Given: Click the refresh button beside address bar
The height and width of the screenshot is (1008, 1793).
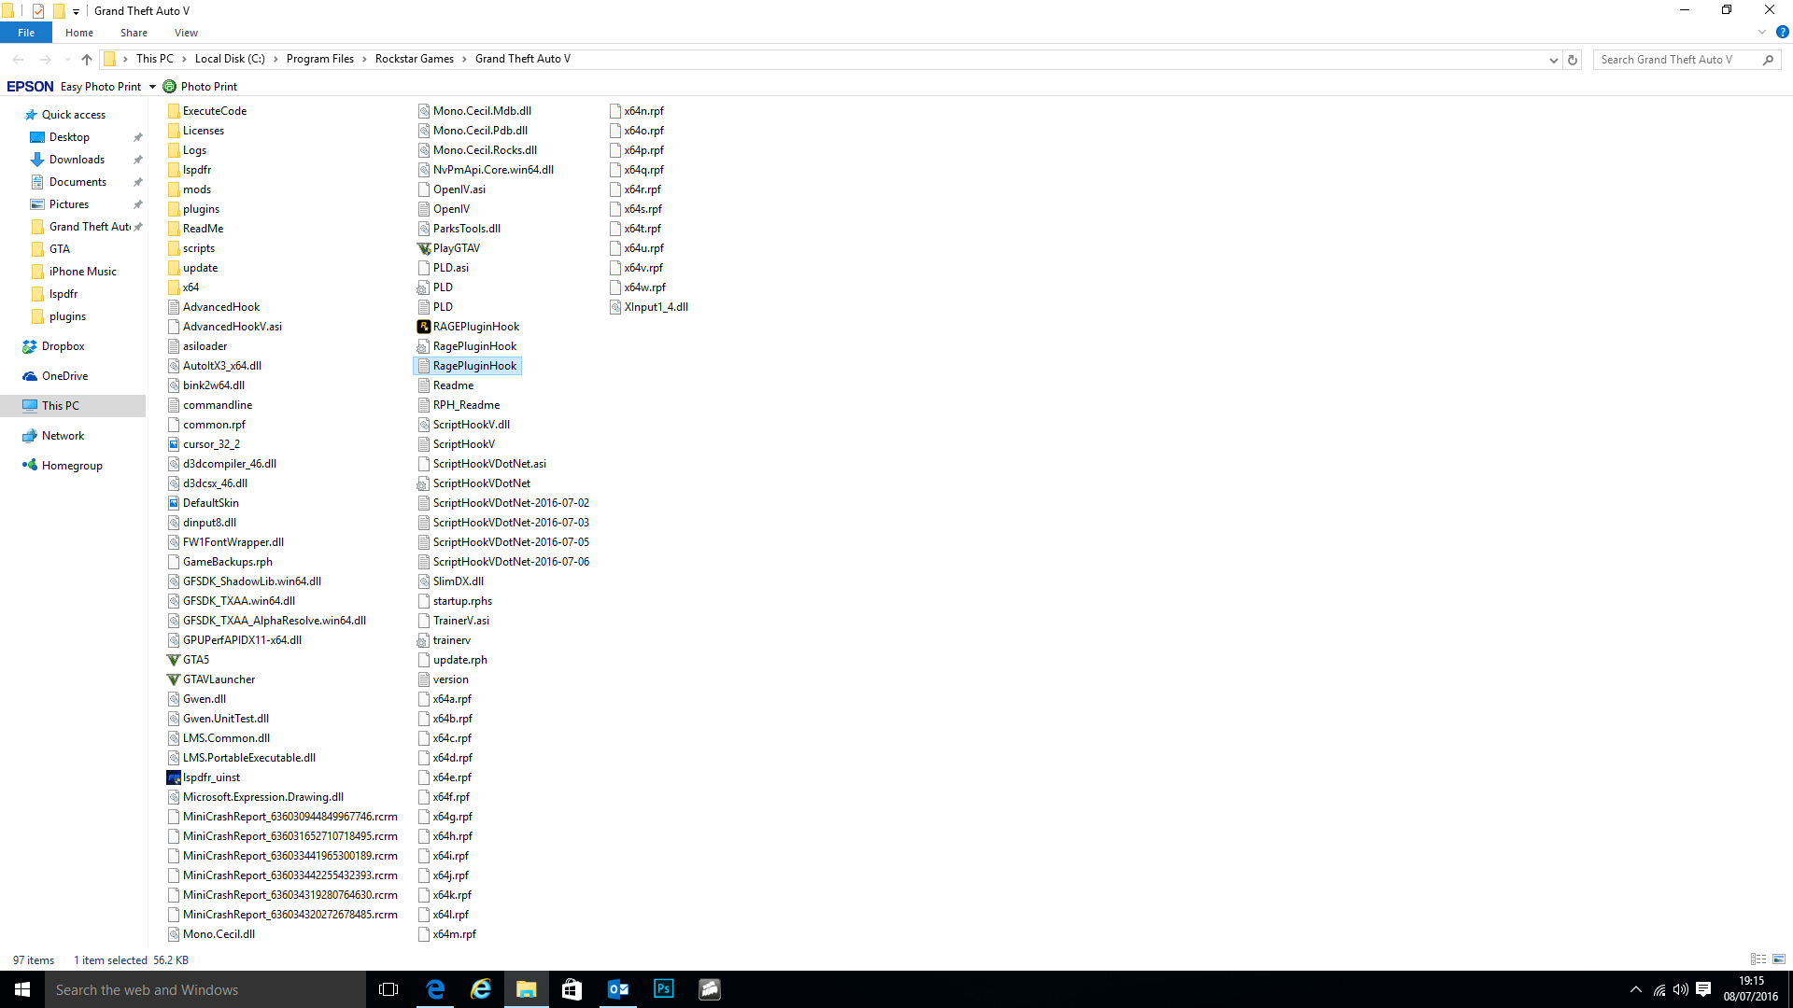Looking at the screenshot, I should click(x=1573, y=60).
